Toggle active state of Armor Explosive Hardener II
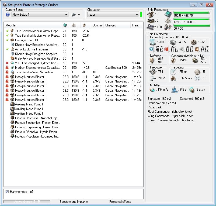 pyautogui.click(x=7, y=49)
